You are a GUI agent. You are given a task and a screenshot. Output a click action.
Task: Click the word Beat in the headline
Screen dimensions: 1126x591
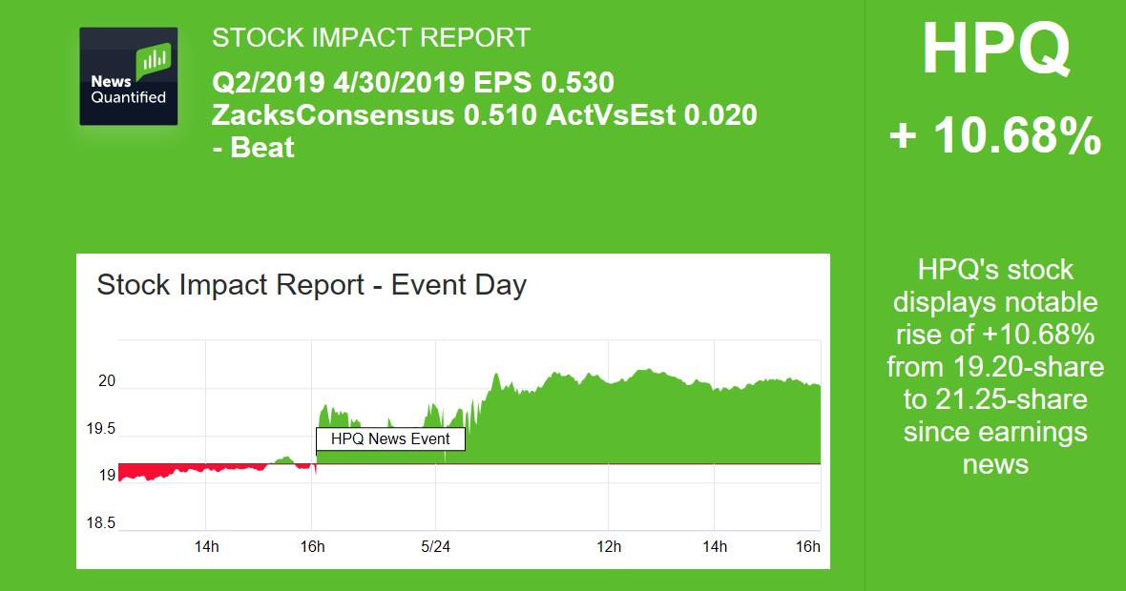coord(262,148)
